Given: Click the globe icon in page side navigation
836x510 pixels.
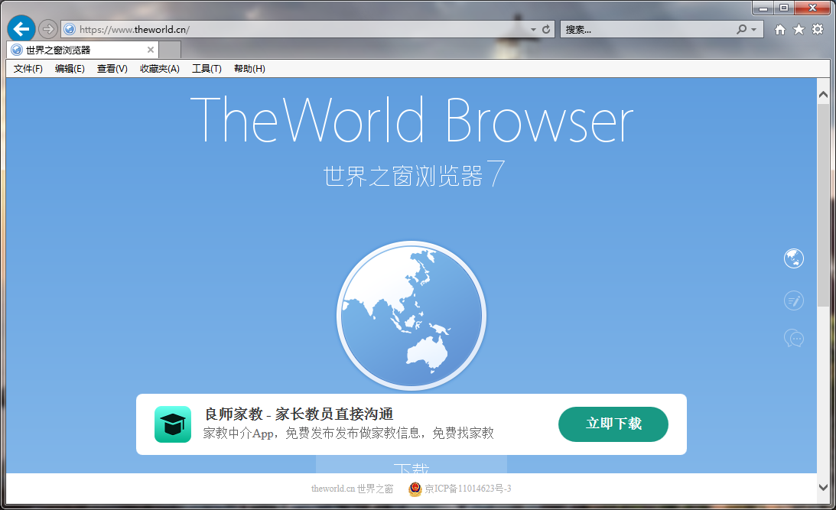Looking at the screenshot, I should [794, 258].
